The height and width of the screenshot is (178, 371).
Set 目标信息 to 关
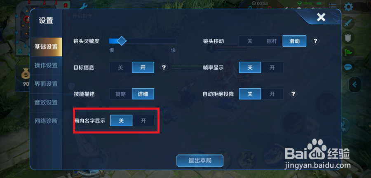pyautogui.click(x=121, y=68)
